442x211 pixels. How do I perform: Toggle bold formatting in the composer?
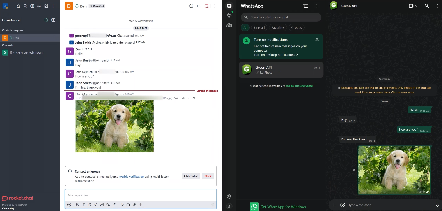pos(77,205)
